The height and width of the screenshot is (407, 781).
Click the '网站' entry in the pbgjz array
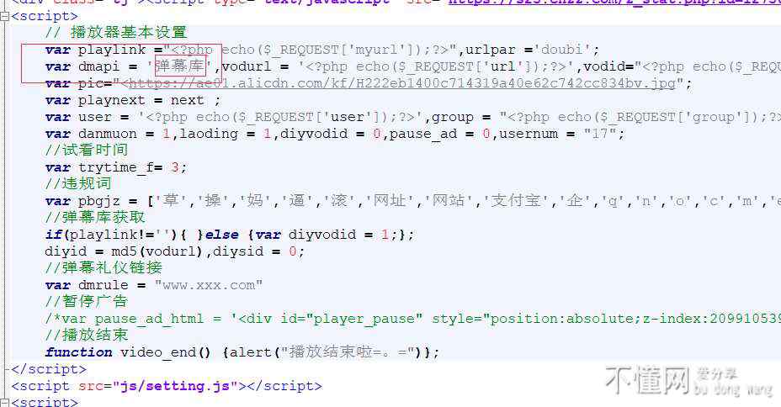[449, 200]
